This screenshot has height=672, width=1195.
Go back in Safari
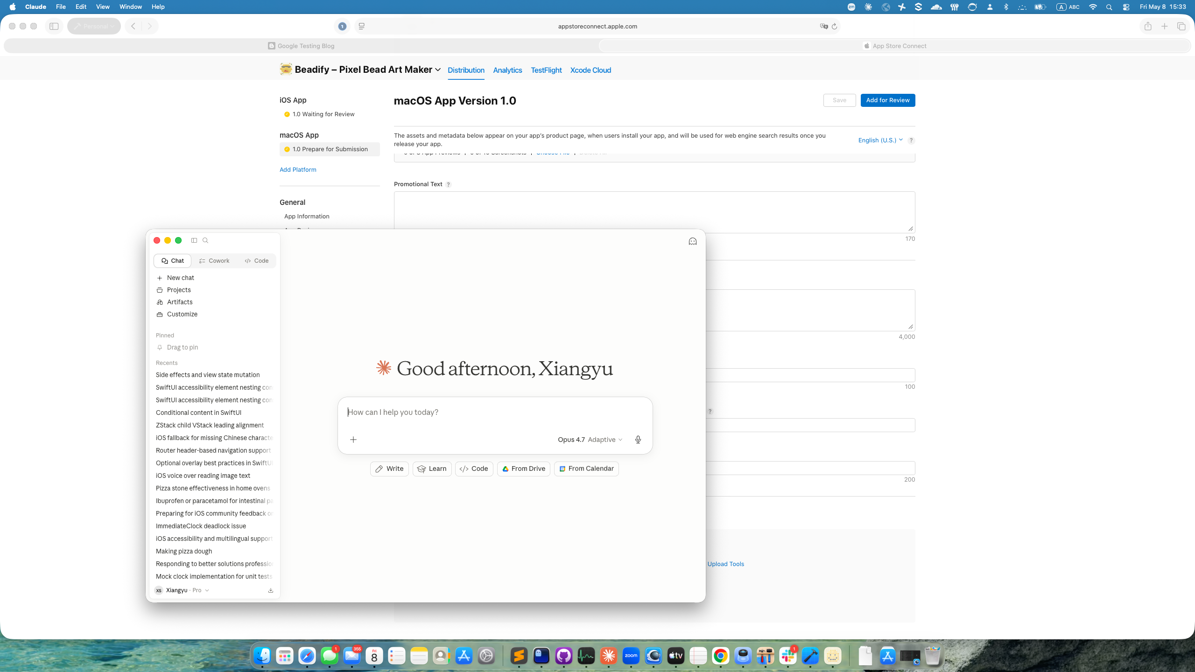[x=134, y=26]
